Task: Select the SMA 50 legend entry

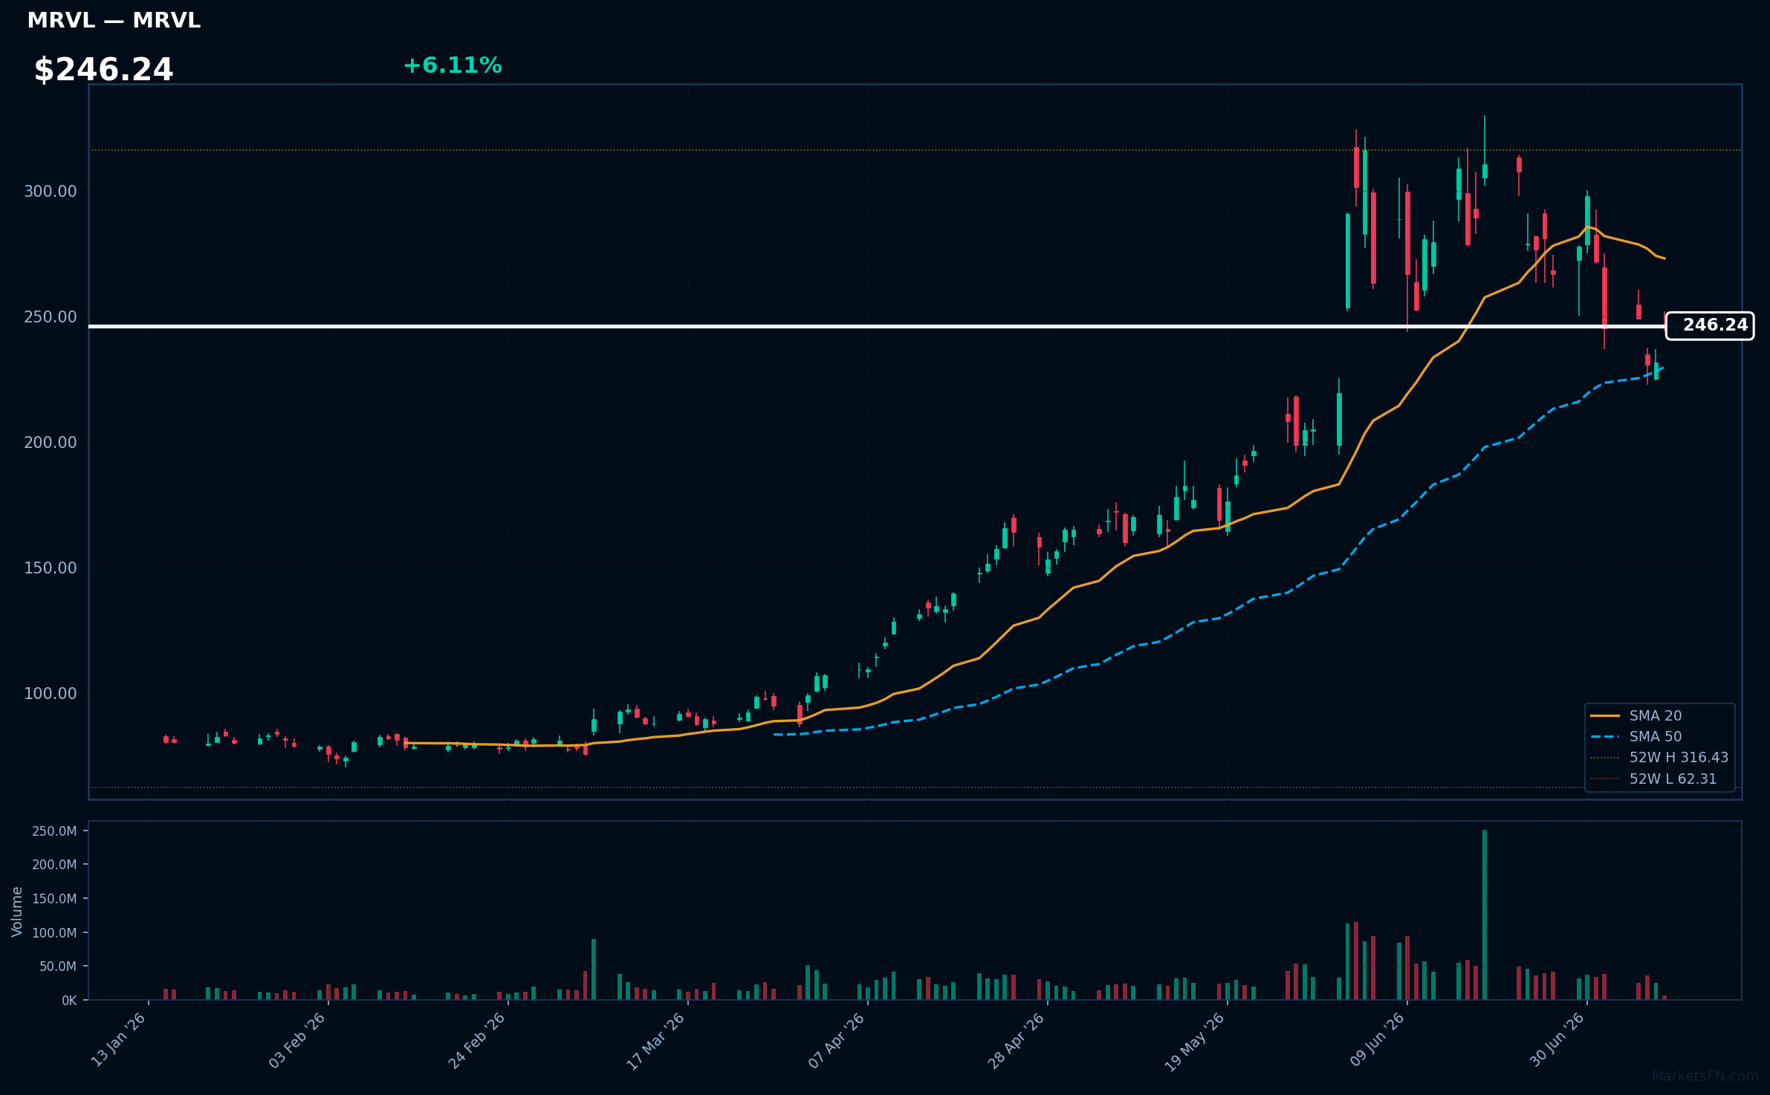Action: tap(1660, 736)
